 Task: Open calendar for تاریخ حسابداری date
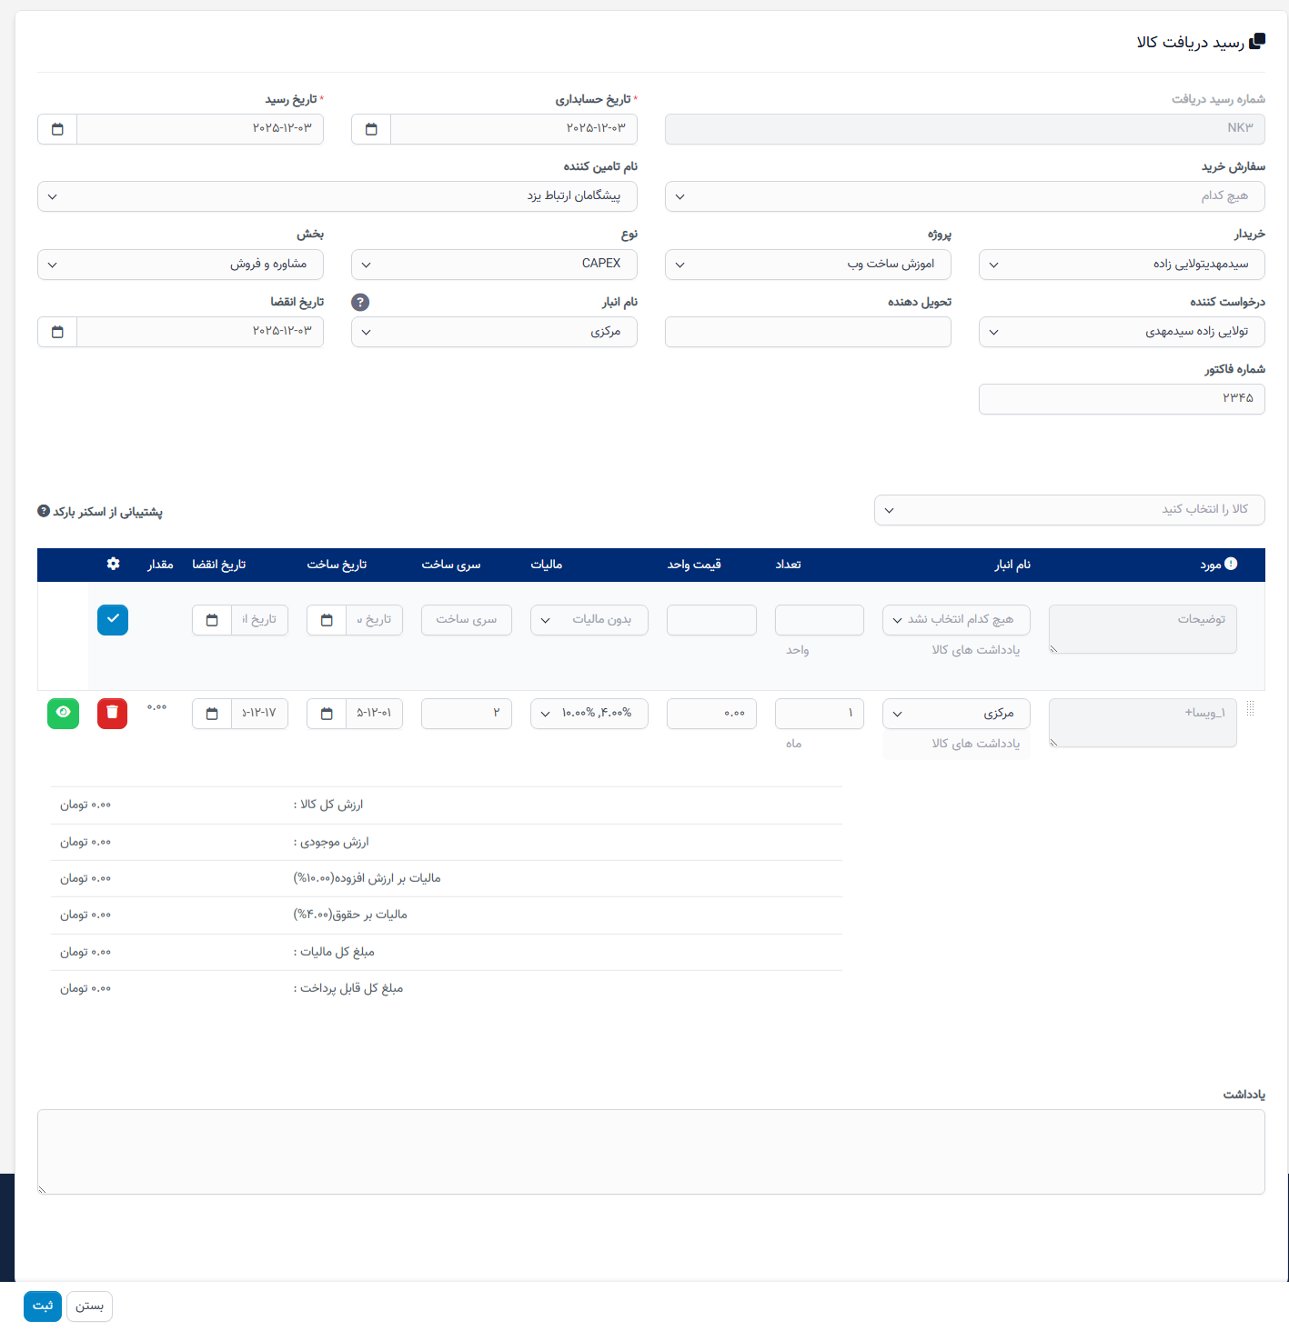pos(371,129)
